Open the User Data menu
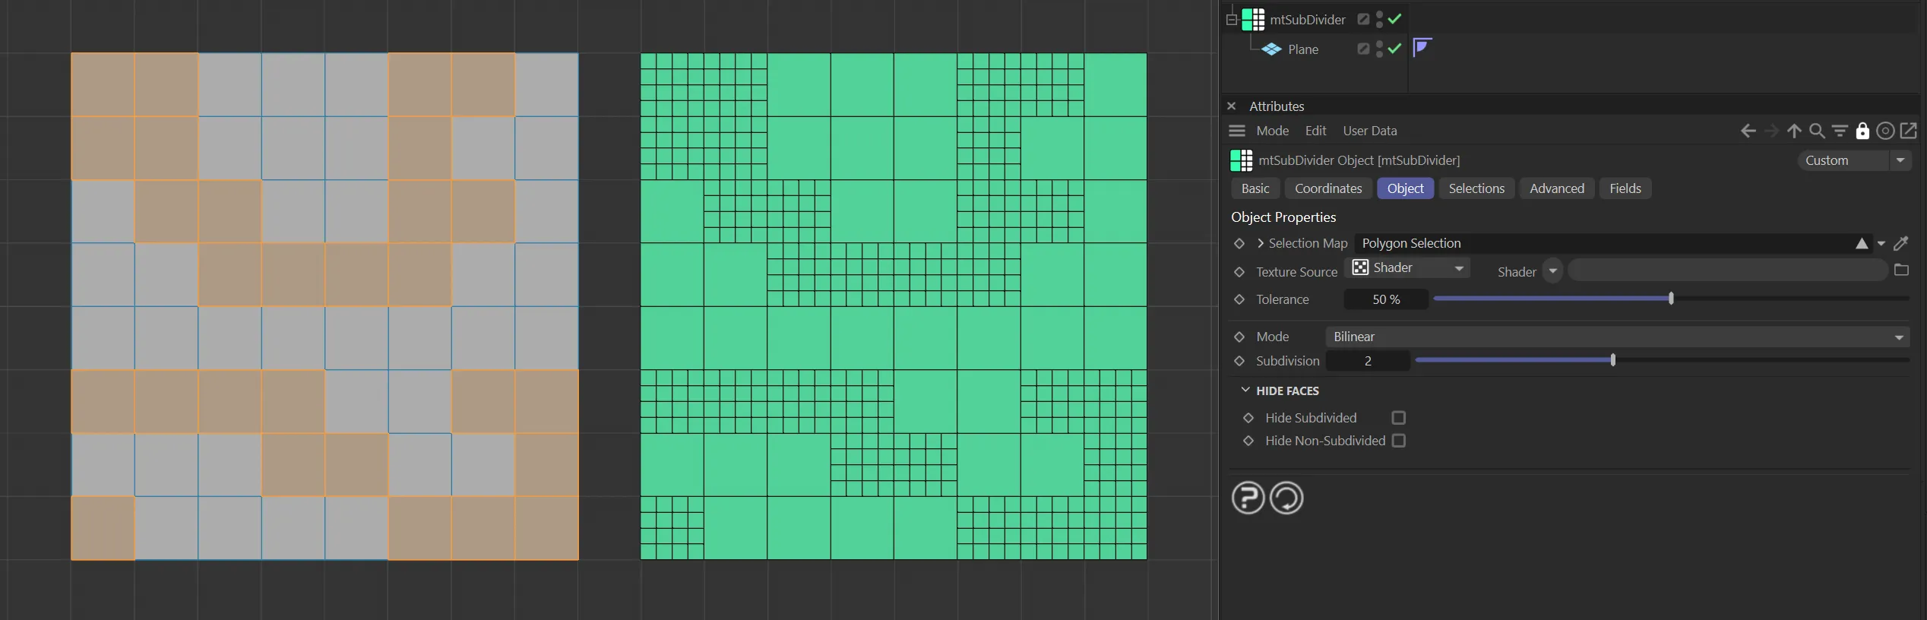This screenshot has height=620, width=1927. point(1369,131)
